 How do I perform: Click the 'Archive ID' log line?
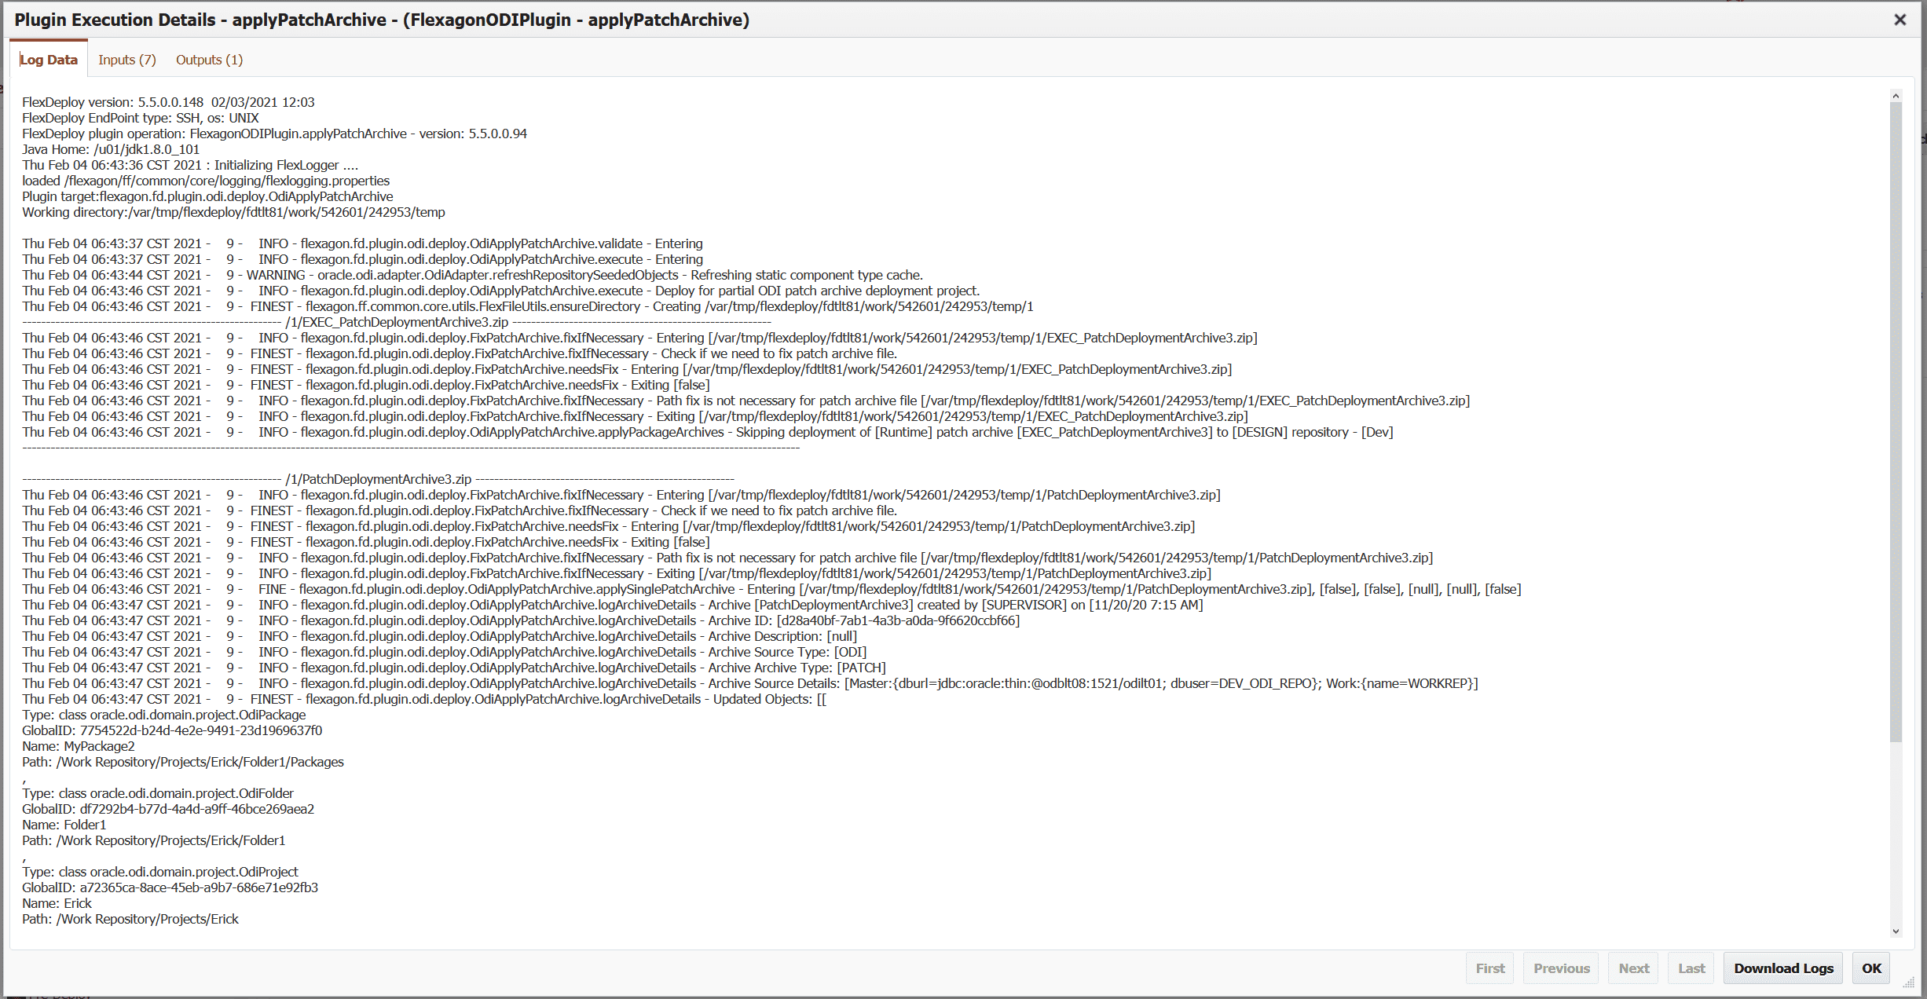coord(521,620)
